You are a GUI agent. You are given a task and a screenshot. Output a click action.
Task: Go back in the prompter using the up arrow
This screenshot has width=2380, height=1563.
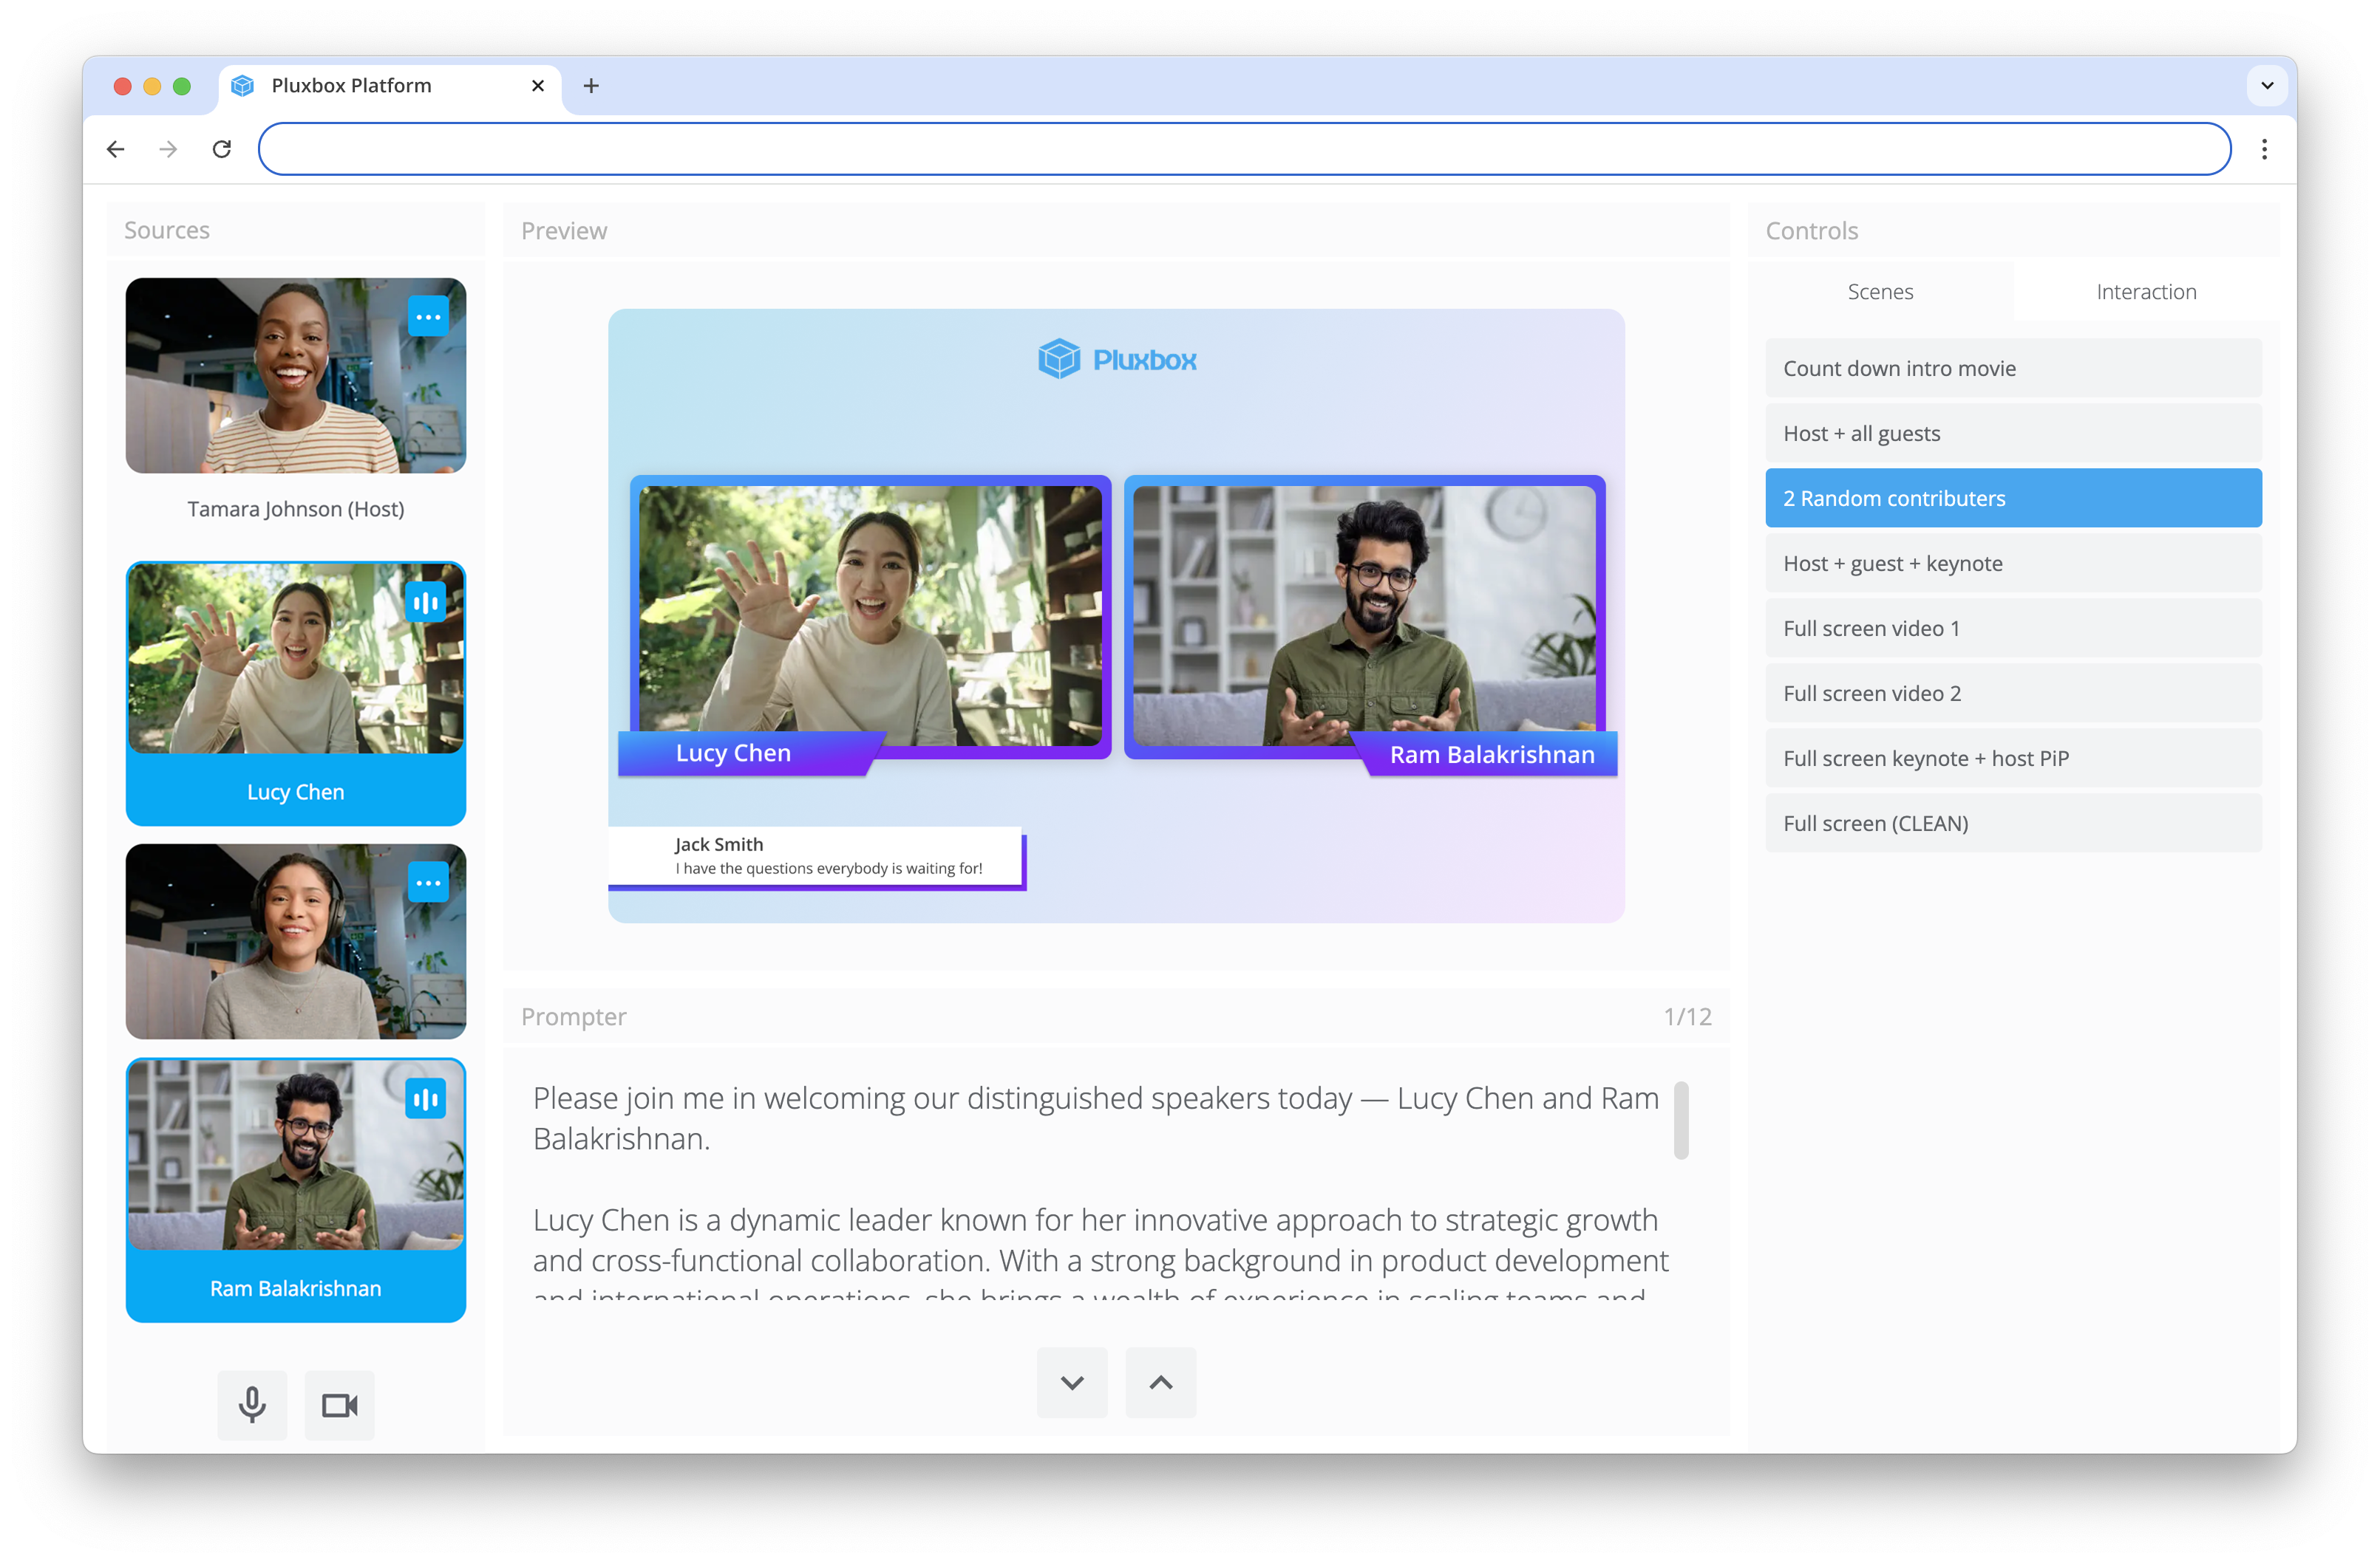click(1160, 1382)
